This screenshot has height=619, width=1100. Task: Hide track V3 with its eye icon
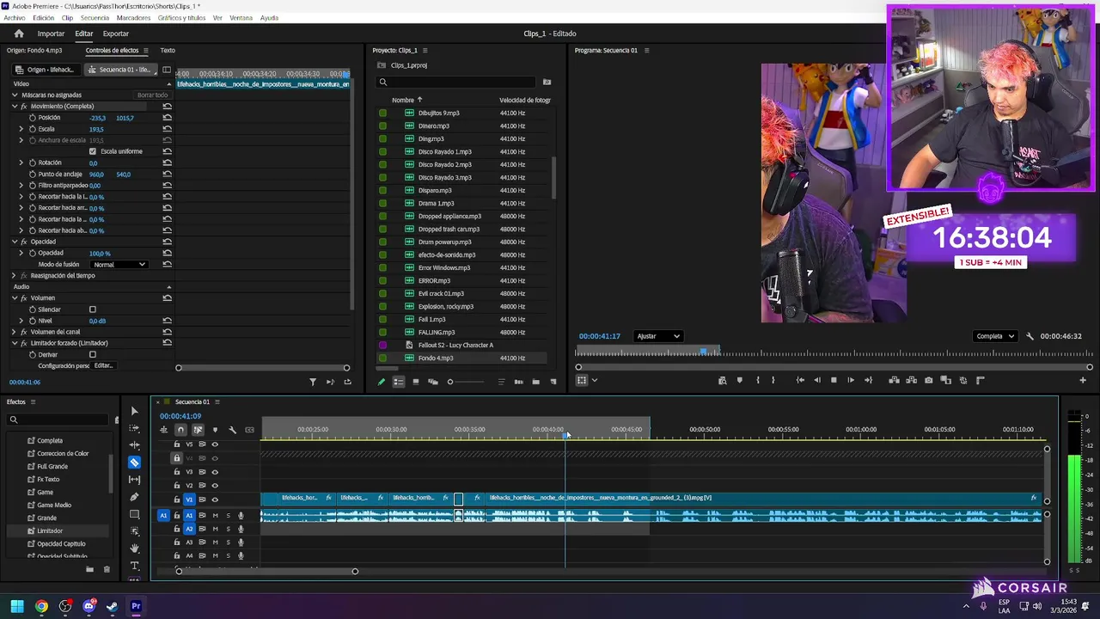215,472
